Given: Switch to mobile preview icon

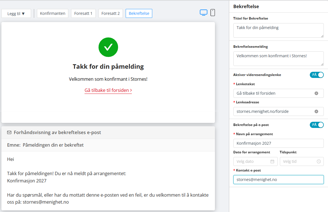Looking at the screenshot, I should (212, 13).
